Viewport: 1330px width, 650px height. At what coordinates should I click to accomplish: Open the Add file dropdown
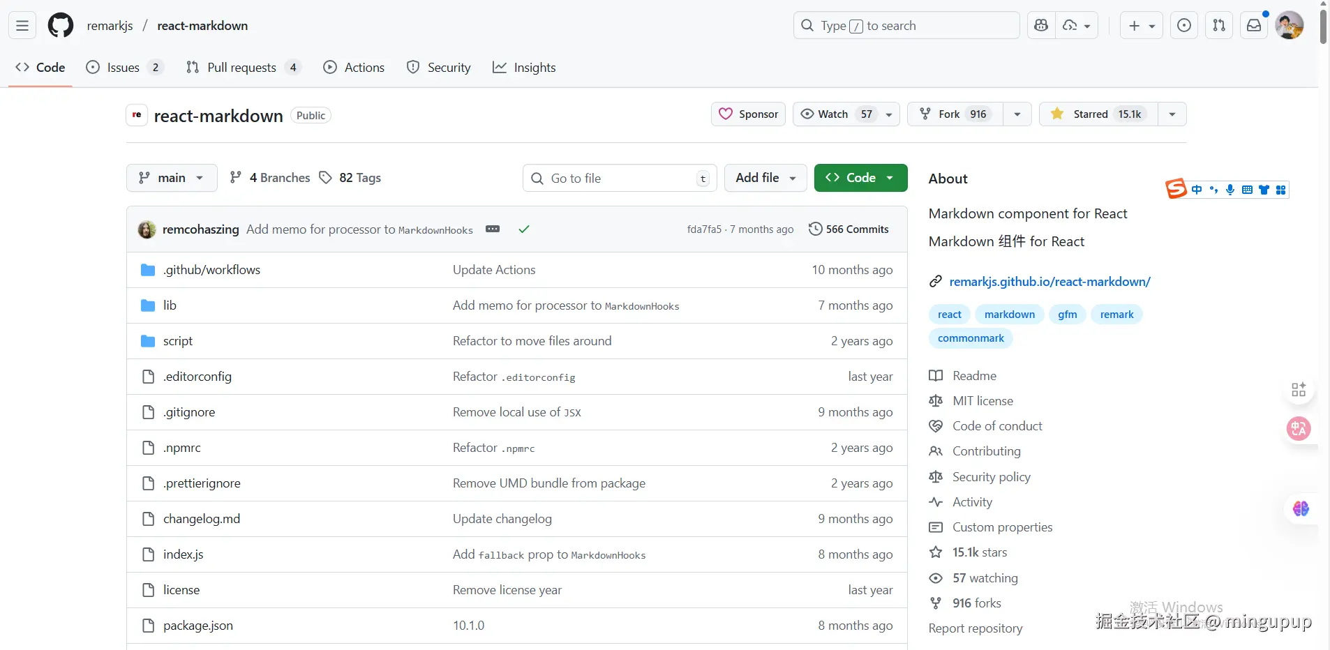point(765,178)
